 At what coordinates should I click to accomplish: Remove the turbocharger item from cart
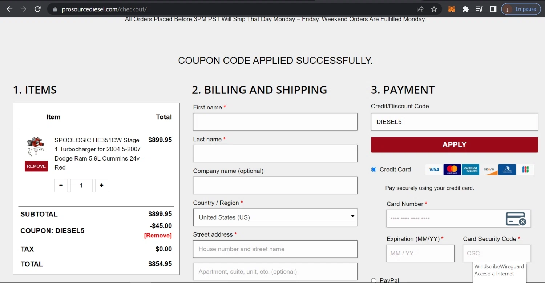(x=36, y=166)
